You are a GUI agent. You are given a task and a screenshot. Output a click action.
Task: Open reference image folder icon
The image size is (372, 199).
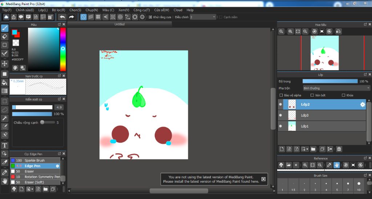[288, 165]
